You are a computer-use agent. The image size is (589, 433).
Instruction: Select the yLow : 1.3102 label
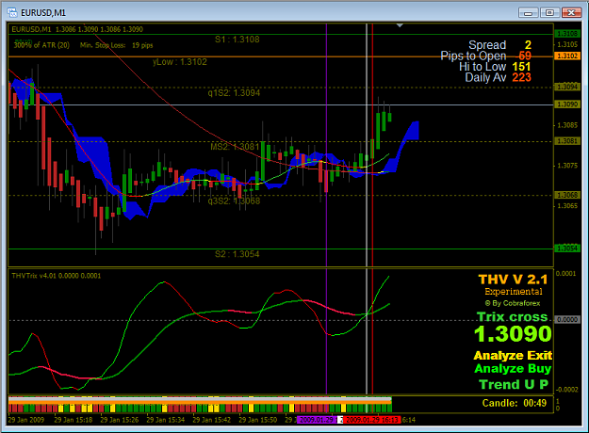pyautogui.click(x=180, y=62)
